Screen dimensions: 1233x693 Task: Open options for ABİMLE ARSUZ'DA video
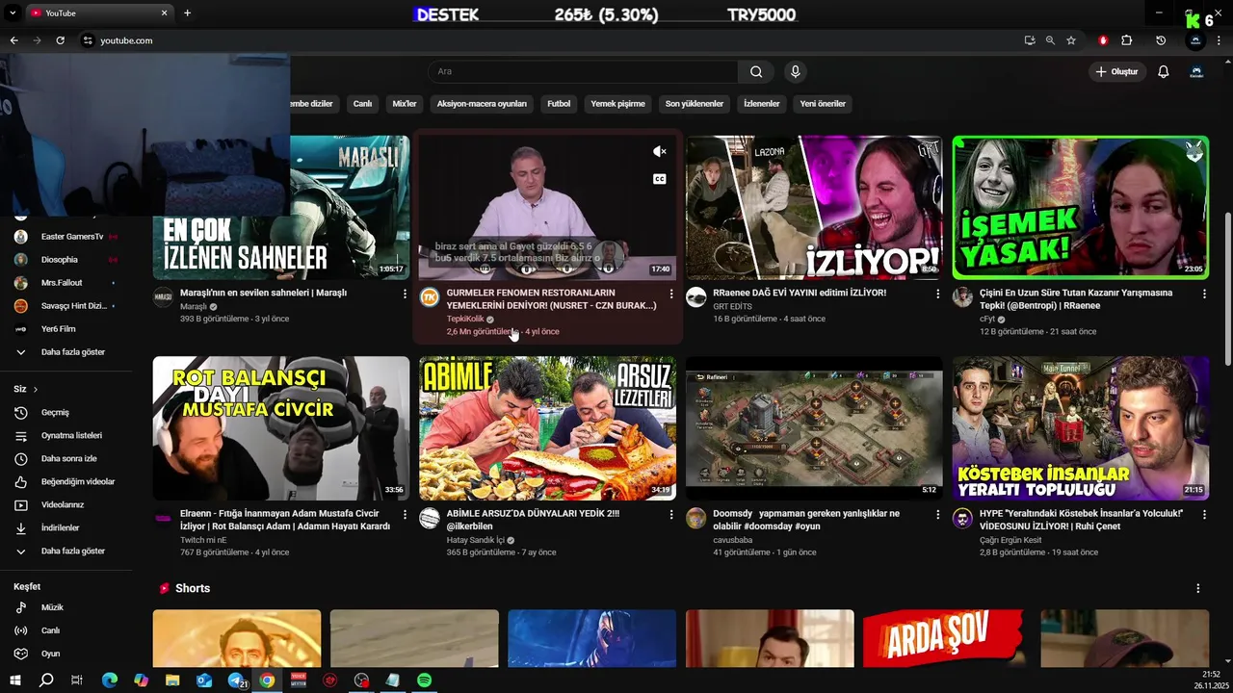671,515
